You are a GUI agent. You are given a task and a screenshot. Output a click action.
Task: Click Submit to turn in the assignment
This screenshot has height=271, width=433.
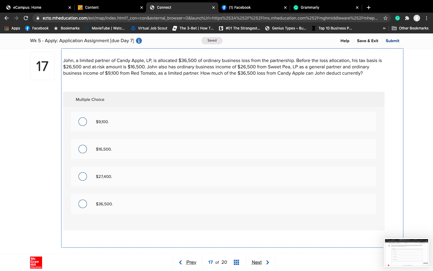click(392, 41)
